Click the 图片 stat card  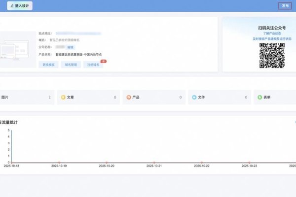[x=27, y=98]
